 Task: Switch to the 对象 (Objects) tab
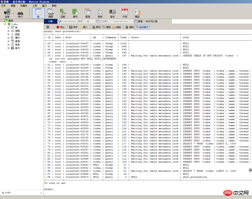50,21
